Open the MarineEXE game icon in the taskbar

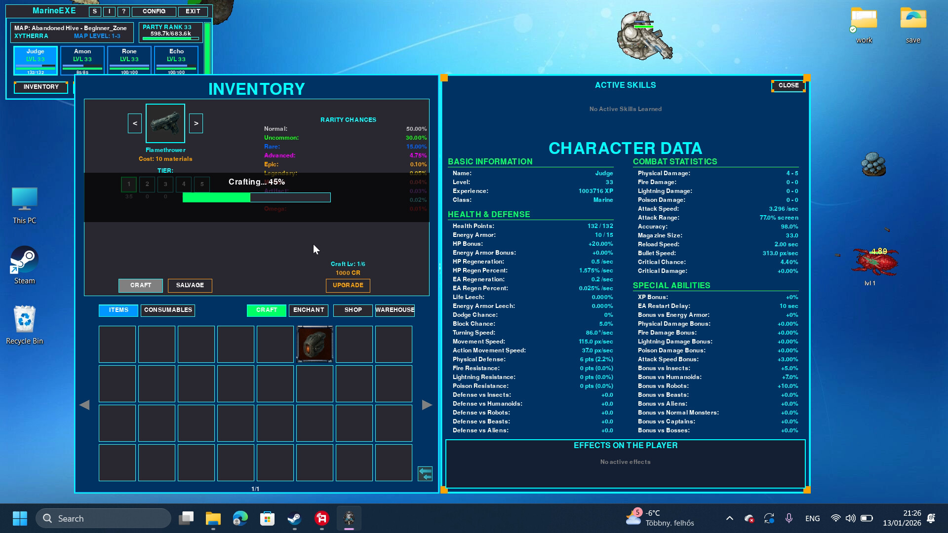point(349,518)
